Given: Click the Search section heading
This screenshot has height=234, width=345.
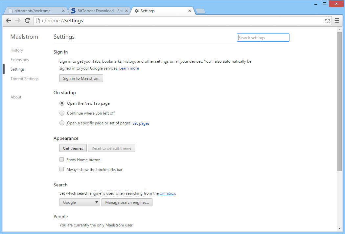Looking at the screenshot, I should [60, 185].
